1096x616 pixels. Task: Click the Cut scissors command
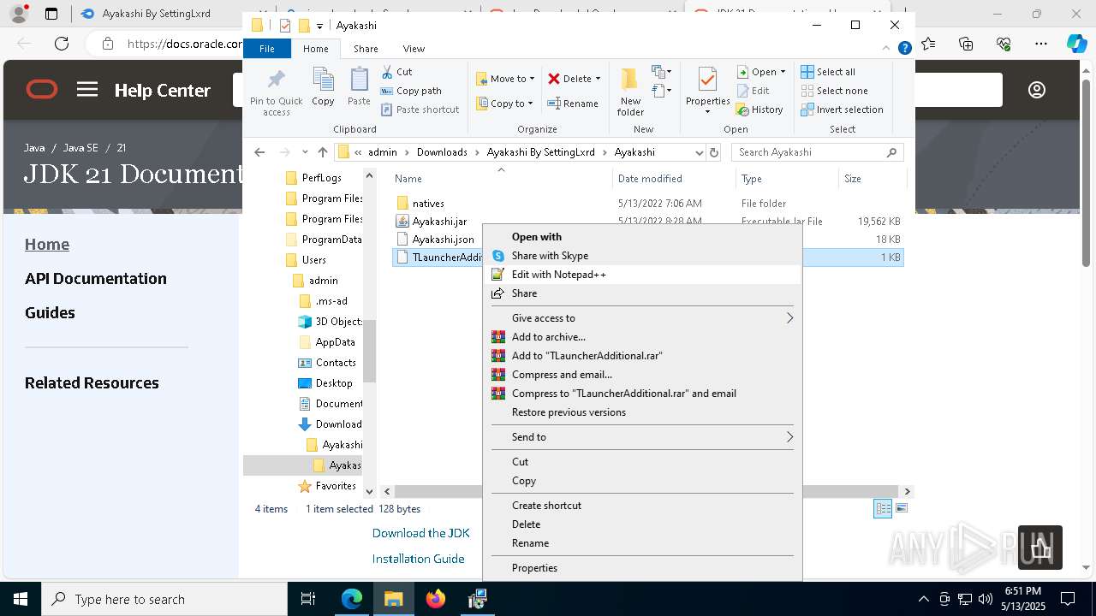[396, 72]
